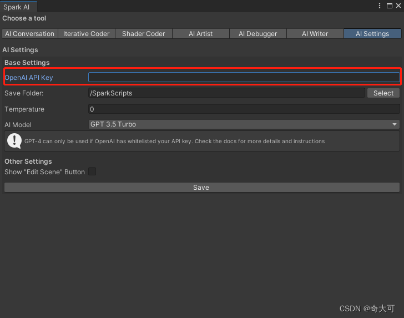Close the Spark AI window
Image resolution: width=404 pixels, height=318 pixels.
click(398, 6)
